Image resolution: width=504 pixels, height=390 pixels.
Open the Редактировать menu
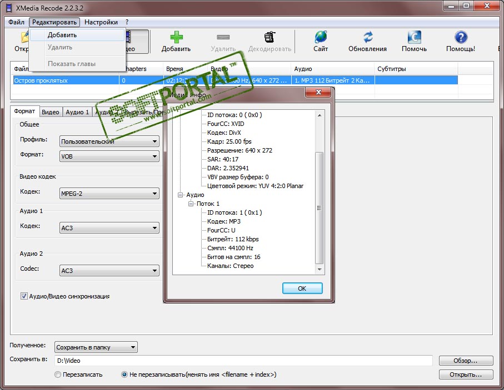(x=54, y=22)
